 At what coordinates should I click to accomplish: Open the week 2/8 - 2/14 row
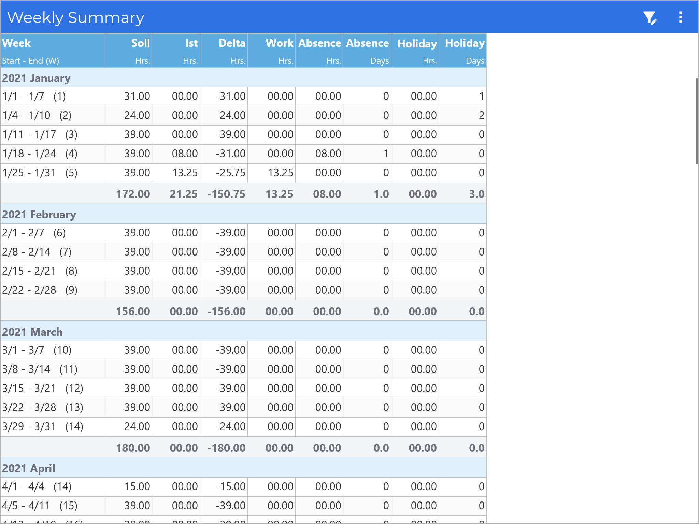[37, 252]
